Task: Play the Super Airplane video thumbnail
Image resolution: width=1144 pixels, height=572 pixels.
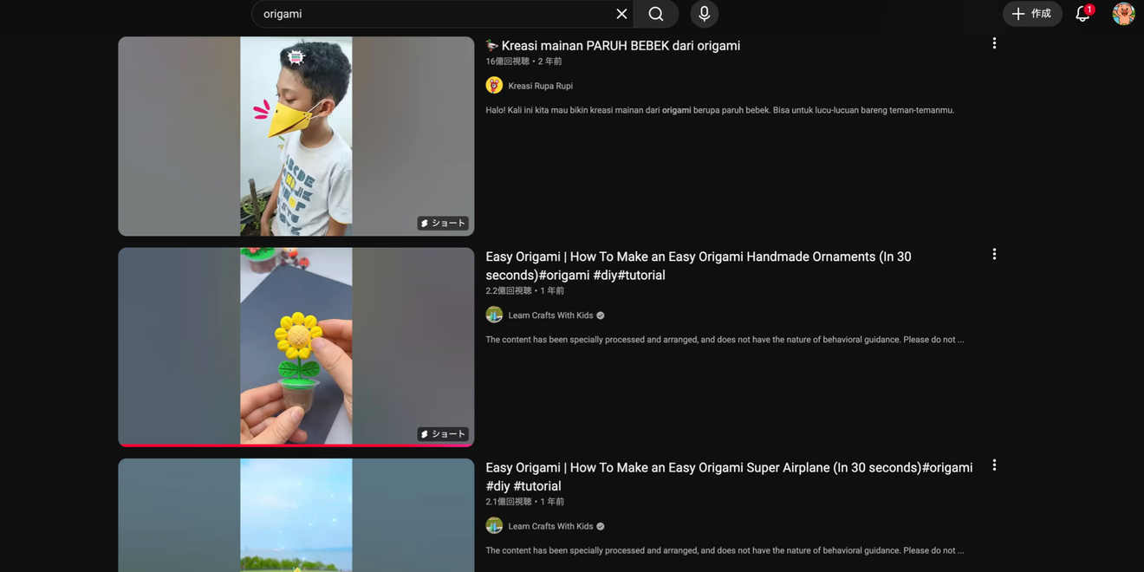Action: (296, 515)
